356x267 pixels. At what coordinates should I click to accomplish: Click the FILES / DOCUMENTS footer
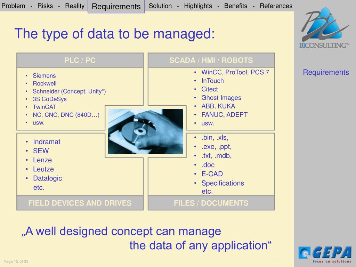(211, 203)
